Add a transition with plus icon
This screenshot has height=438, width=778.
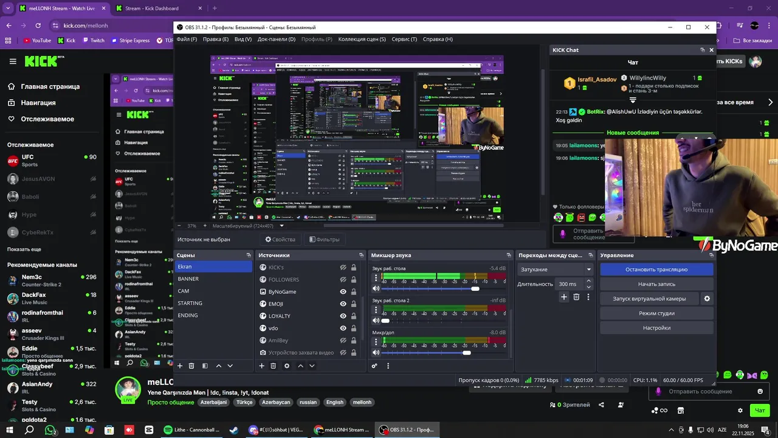564,297
